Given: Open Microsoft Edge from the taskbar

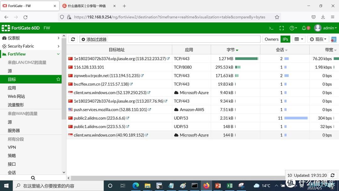Looking at the screenshot, I should pyautogui.click(x=136, y=186).
